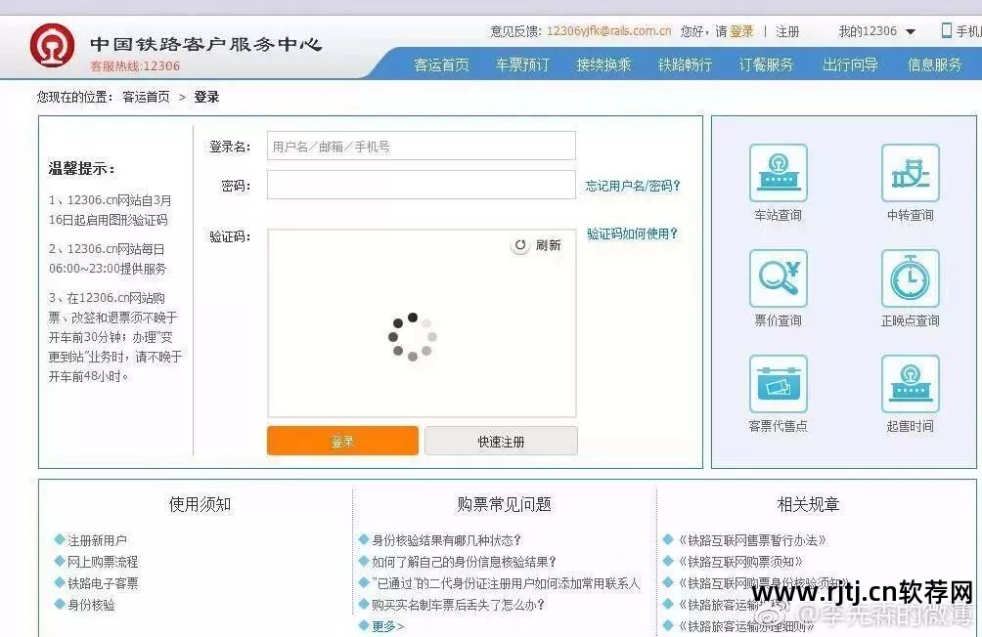Open 购买实名制车票后丢失了怎么办? question
The width and height of the screenshot is (982, 637).
point(459,605)
